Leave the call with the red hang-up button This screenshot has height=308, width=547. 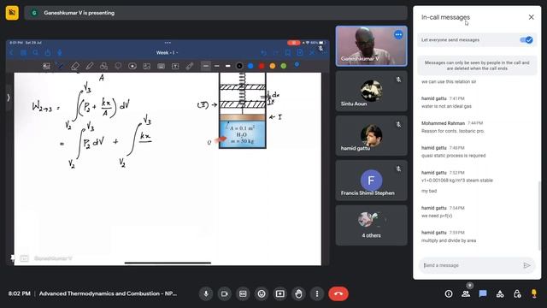[338, 293]
